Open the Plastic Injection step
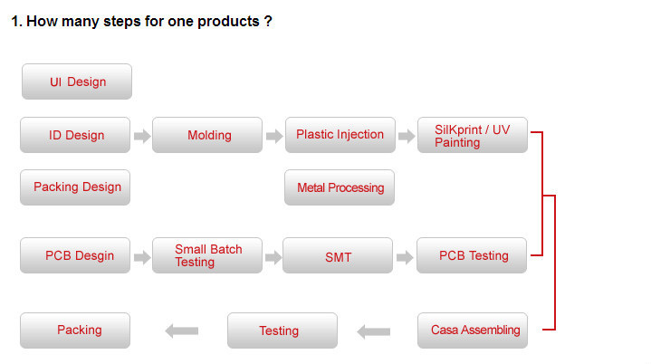Viewport: 651px width, 364px height. pyautogui.click(x=340, y=135)
